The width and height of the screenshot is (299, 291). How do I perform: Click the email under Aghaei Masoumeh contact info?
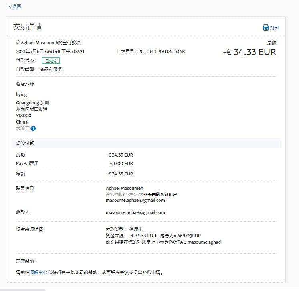135,200
